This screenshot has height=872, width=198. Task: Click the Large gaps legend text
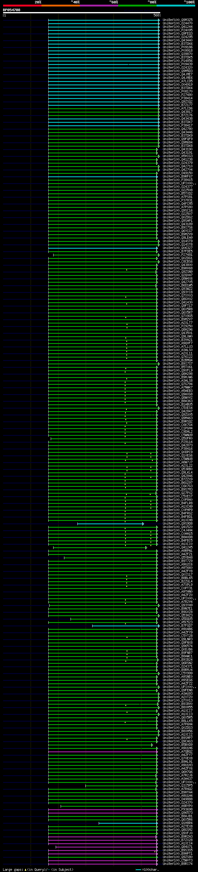(x=38, y=869)
